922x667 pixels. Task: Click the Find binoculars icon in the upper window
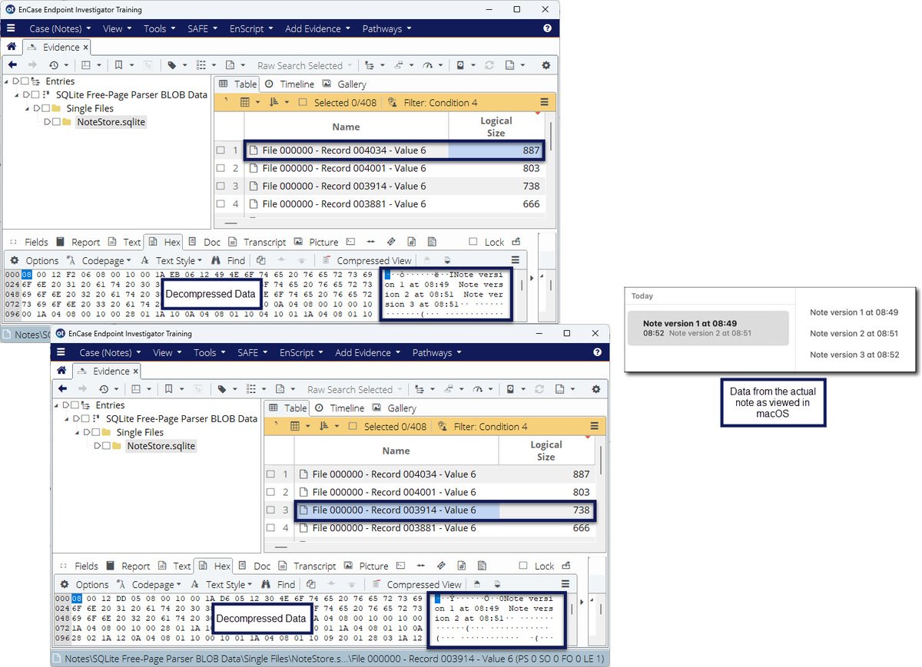[x=216, y=261]
